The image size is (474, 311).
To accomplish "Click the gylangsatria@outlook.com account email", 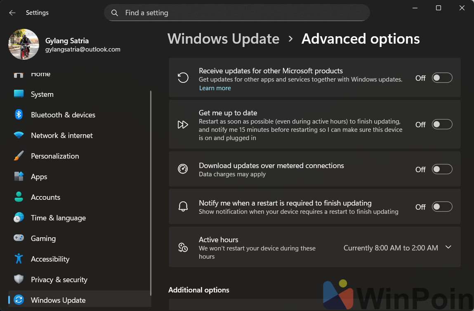I will (x=83, y=49).
